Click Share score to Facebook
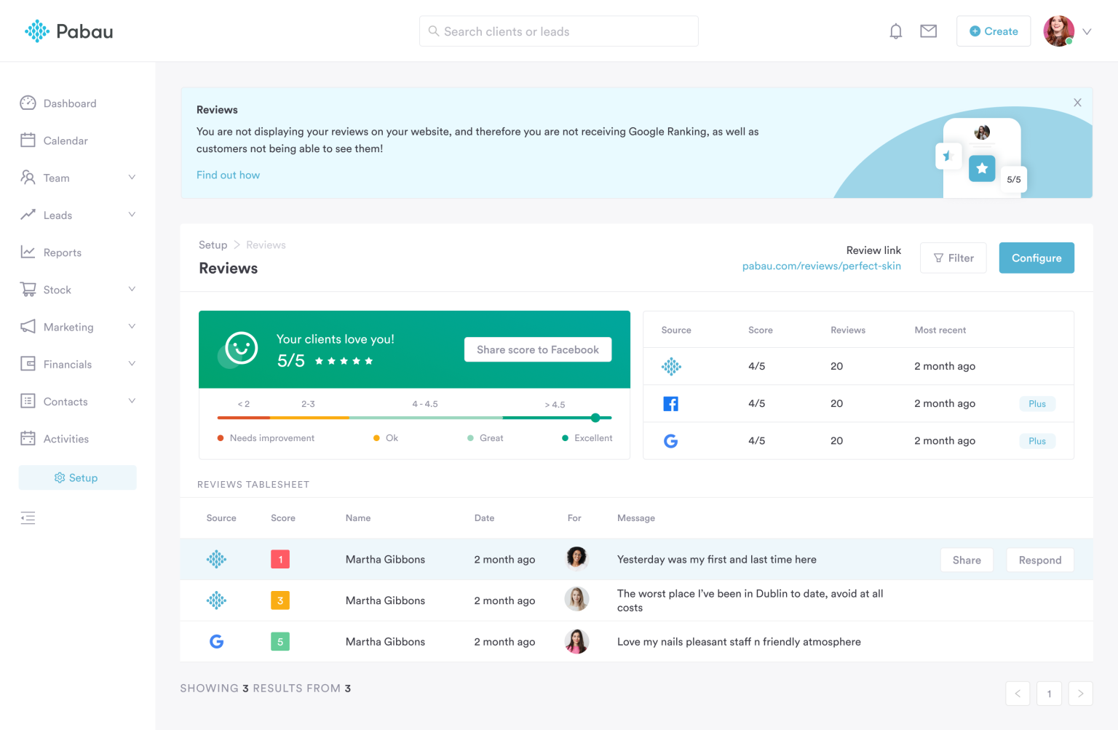Viewport: 1118px width, 730px height. point(537,349)
